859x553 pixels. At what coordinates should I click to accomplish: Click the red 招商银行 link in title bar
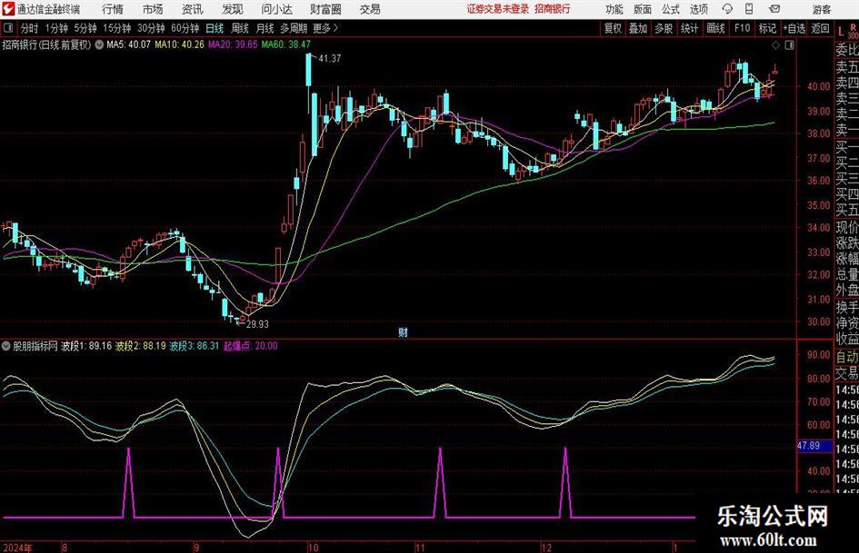(x=553, y=9)
